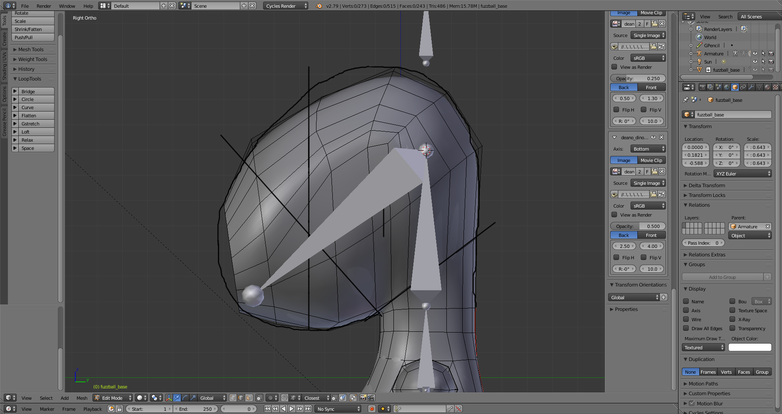Jump to the timeline end frame
Viewport: 782px width, 414px height.
(308, 409)
